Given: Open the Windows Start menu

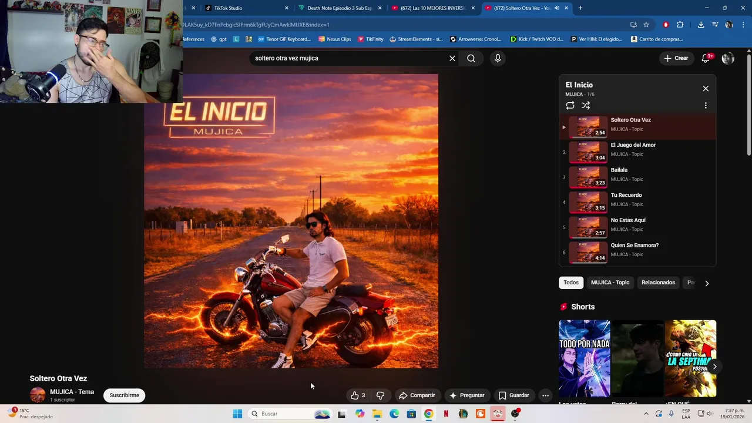Looking at the screenshot, I should (x=237, y=414).
